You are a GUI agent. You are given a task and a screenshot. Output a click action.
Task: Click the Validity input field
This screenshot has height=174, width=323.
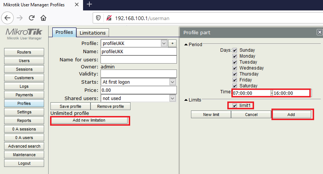(x=139, y=74)
